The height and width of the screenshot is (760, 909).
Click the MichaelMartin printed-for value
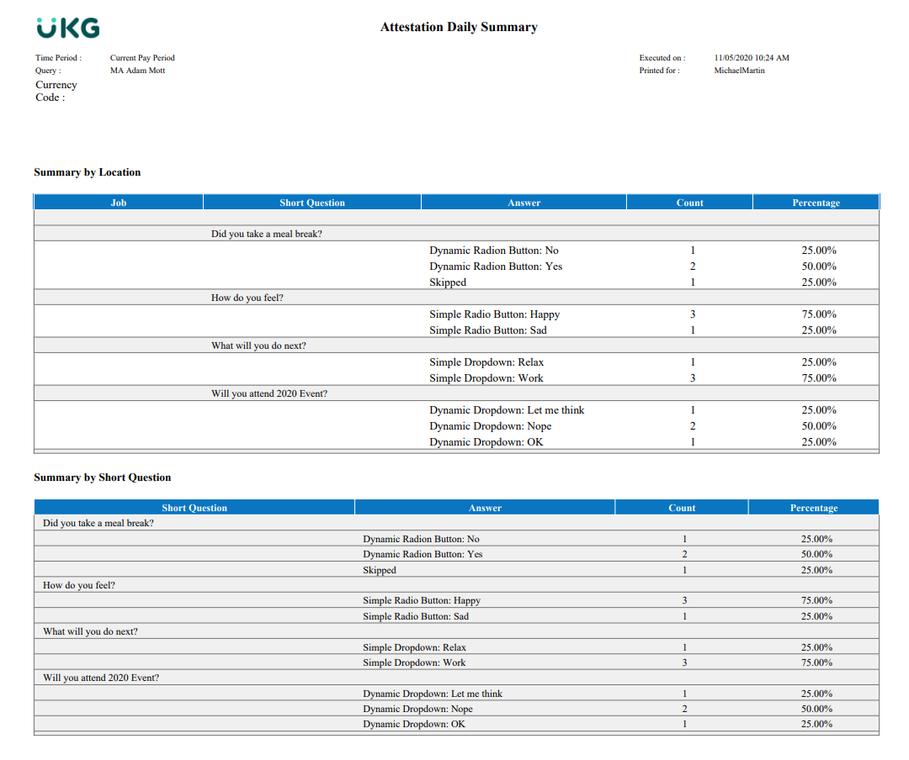(740, 71)
